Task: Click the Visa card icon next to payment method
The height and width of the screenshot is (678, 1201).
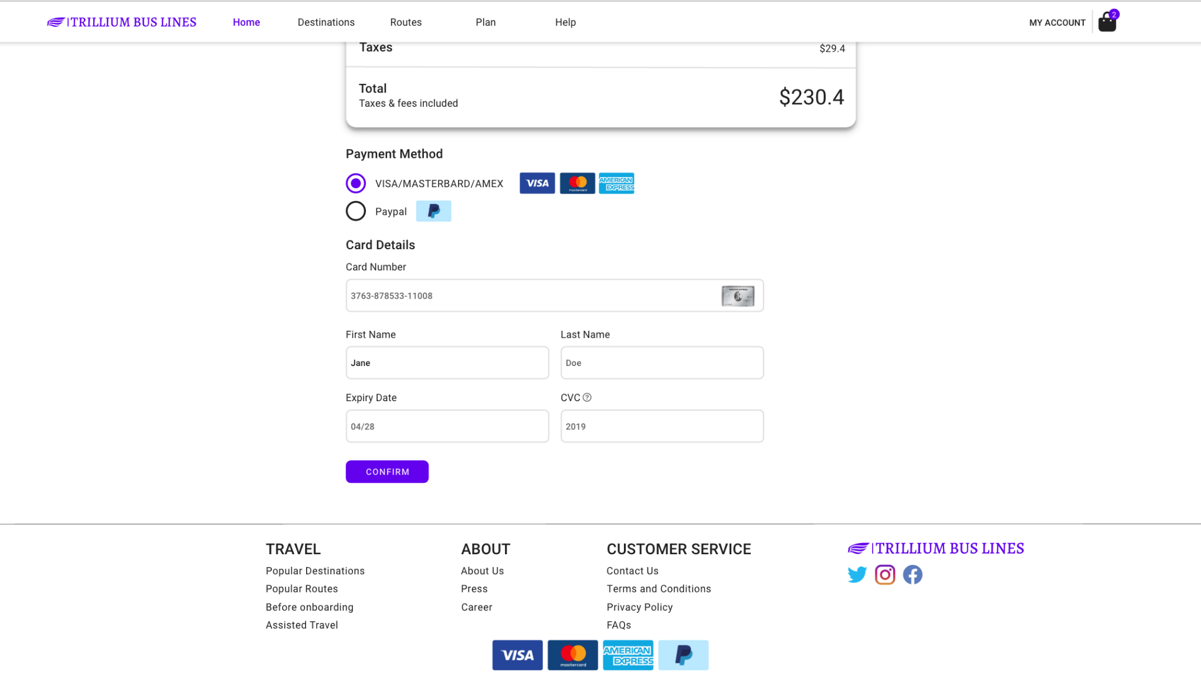Action: tap(537, 183)
